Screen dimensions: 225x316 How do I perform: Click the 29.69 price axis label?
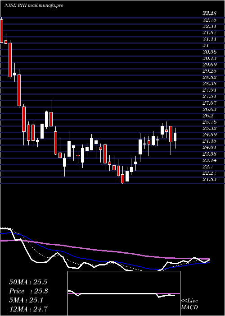coord(209,65)
